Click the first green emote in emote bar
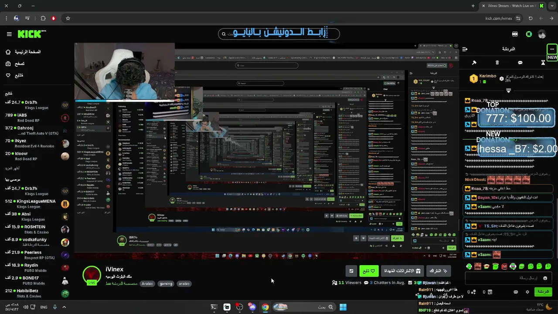The width and height of the screenshot is (558, 314). (469, 266)
